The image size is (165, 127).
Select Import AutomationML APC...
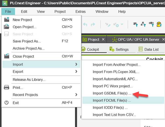[x=123, y=79]
